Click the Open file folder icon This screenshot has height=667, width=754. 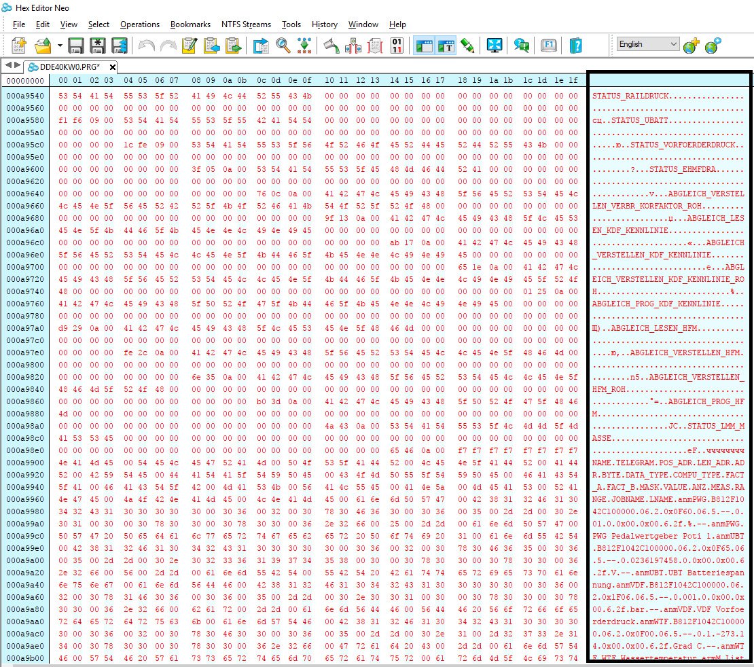(x=43, y=46)
